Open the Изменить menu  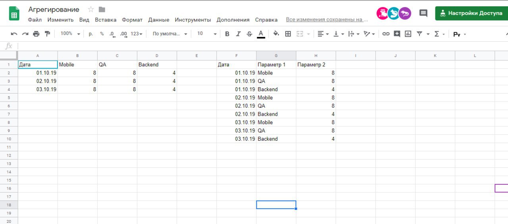(x=60, y=20)
